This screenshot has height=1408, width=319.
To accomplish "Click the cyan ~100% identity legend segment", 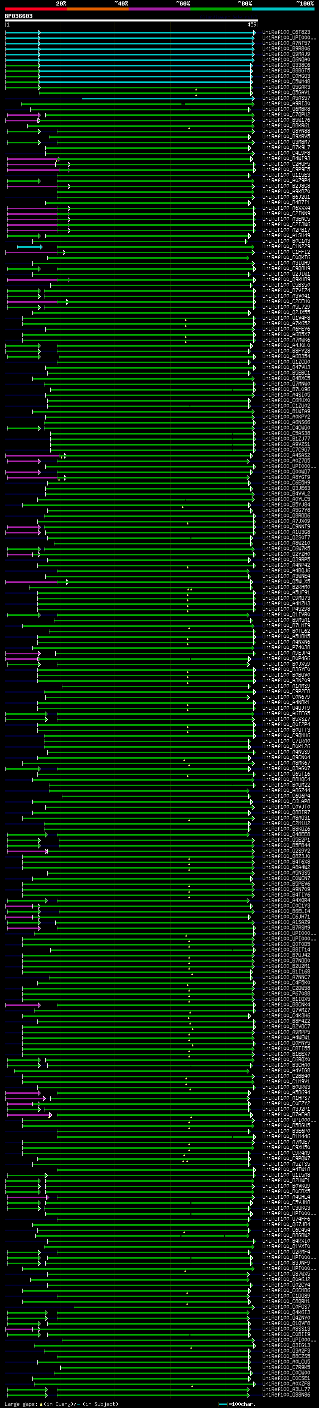I will [283, 9].
